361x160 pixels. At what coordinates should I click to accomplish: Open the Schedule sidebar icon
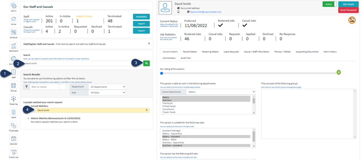(x=14, y=32)
